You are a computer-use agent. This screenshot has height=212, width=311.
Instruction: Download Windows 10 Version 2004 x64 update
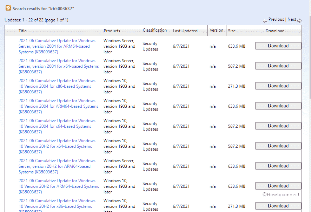(278, 126)
